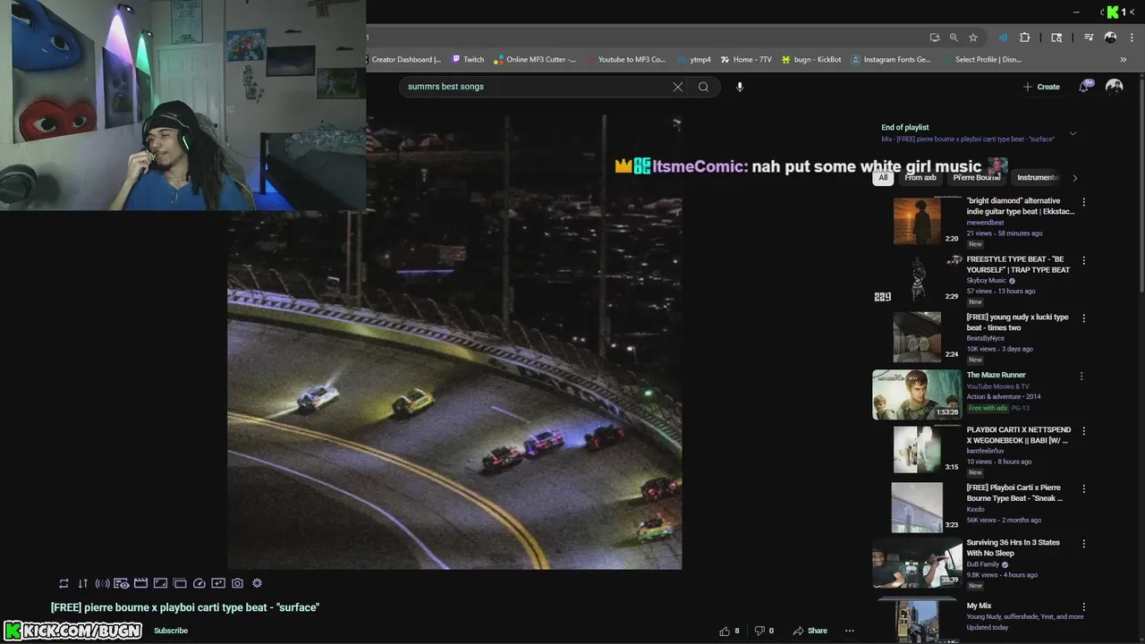Viewport: 1145px width, 644px height.
Task: Click the broadcast signal icon below the video
Action: coord(102,583)
